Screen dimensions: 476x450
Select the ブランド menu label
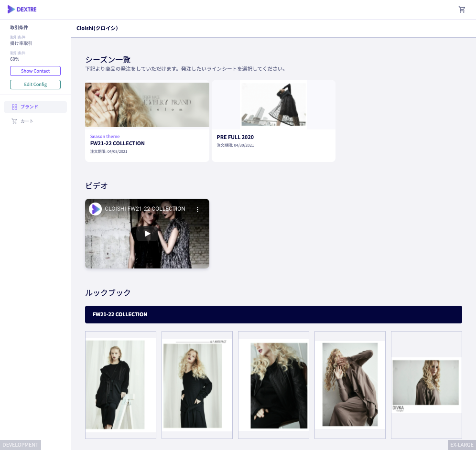[29, 107]
